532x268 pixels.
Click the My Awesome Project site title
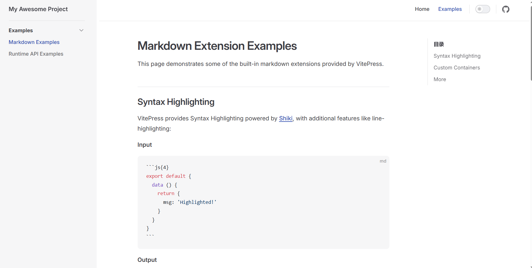pos(38,9)
